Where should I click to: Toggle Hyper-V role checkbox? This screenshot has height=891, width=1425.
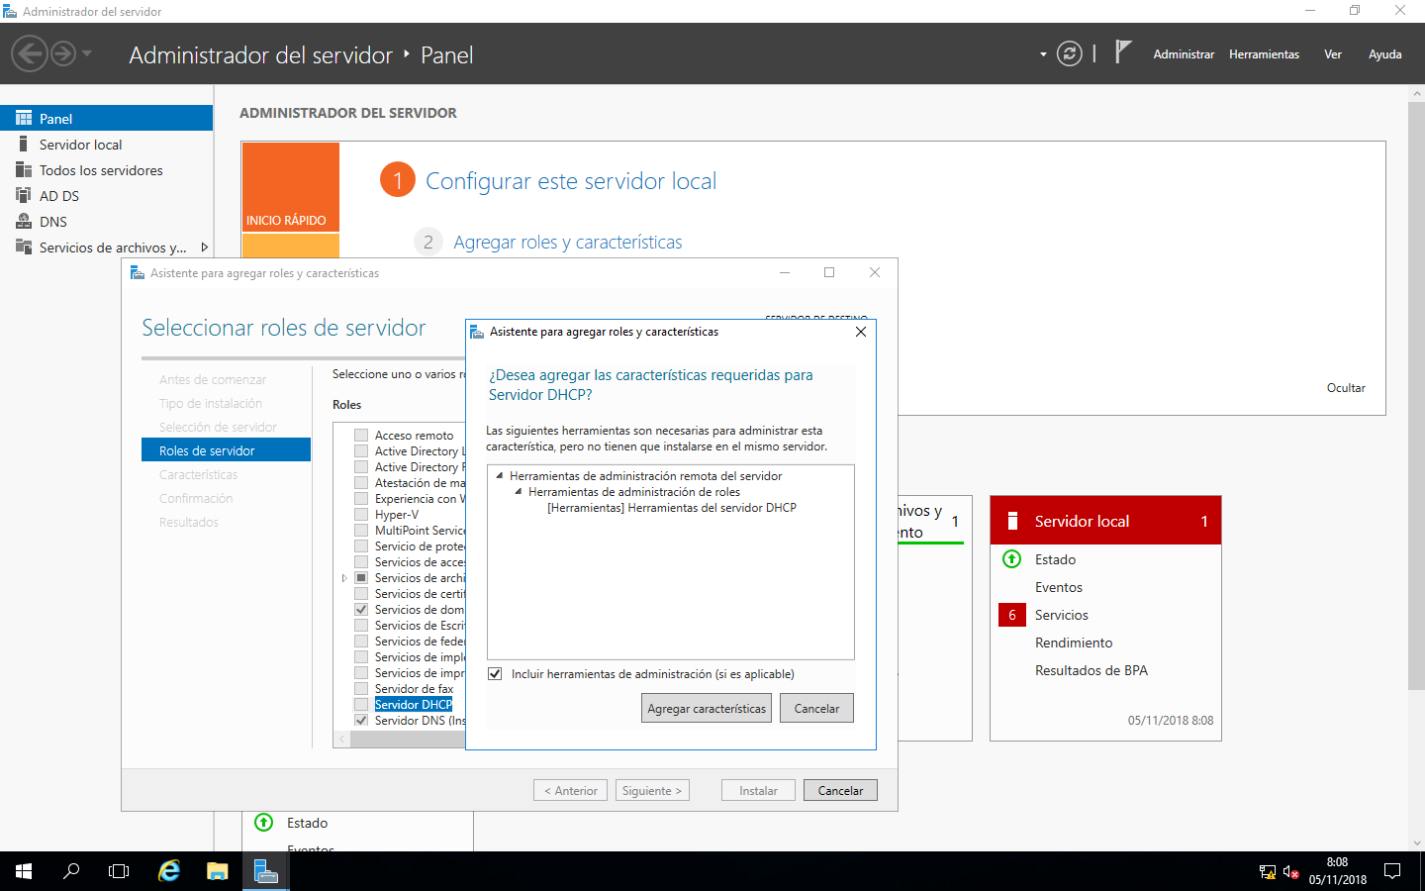click(x=361, y=515)
